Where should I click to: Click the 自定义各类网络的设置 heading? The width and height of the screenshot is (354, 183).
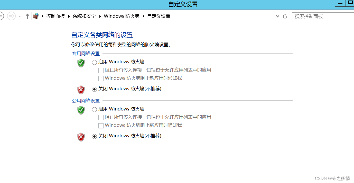pyautogui.click(x=102, y=35)
